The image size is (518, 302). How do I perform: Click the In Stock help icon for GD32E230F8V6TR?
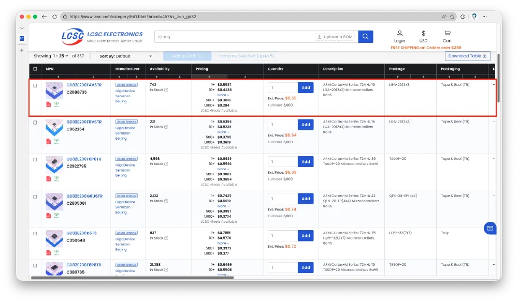click(x=166, y=127)
